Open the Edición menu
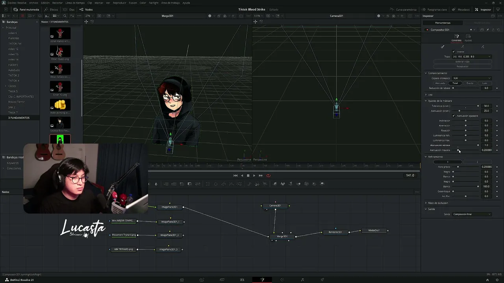Viewport: 504px width, 283px height. 45,3
